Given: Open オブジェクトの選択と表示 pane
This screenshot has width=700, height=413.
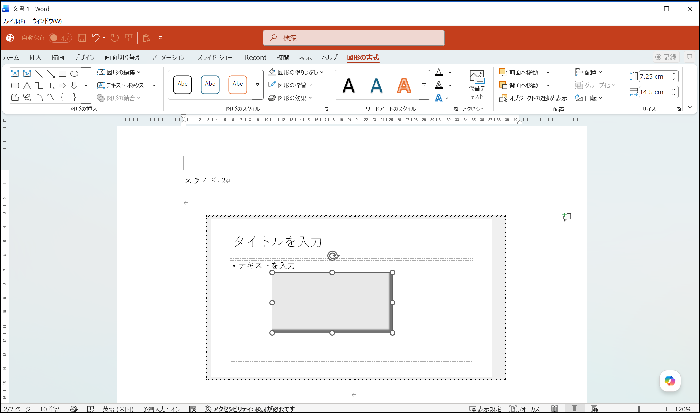Looking at the screenshot, I should (533, 98).
